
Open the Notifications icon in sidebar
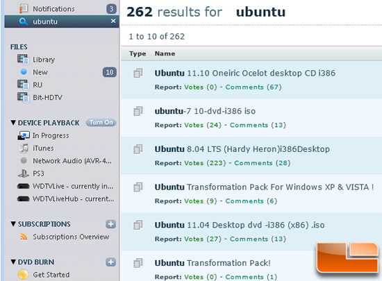(x=24, y=9)
